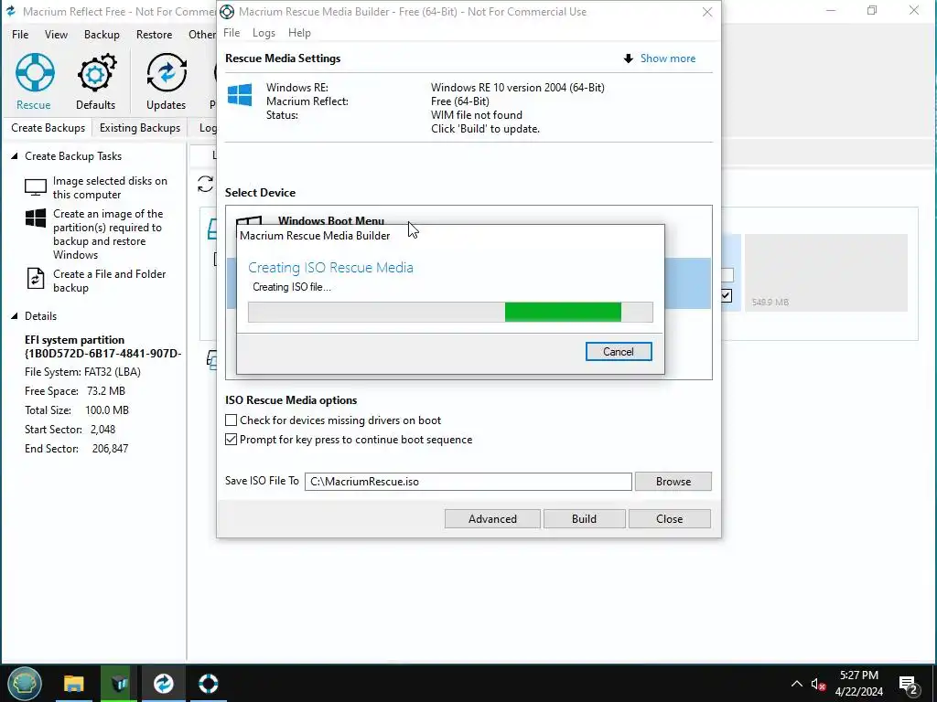Switch to Existing Backups tab
937x702 pixels.
coord(140,128)
